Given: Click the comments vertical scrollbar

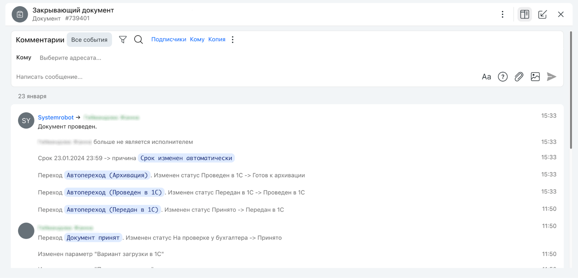Looking at the screenshot, I should click(x=571, y=90).
